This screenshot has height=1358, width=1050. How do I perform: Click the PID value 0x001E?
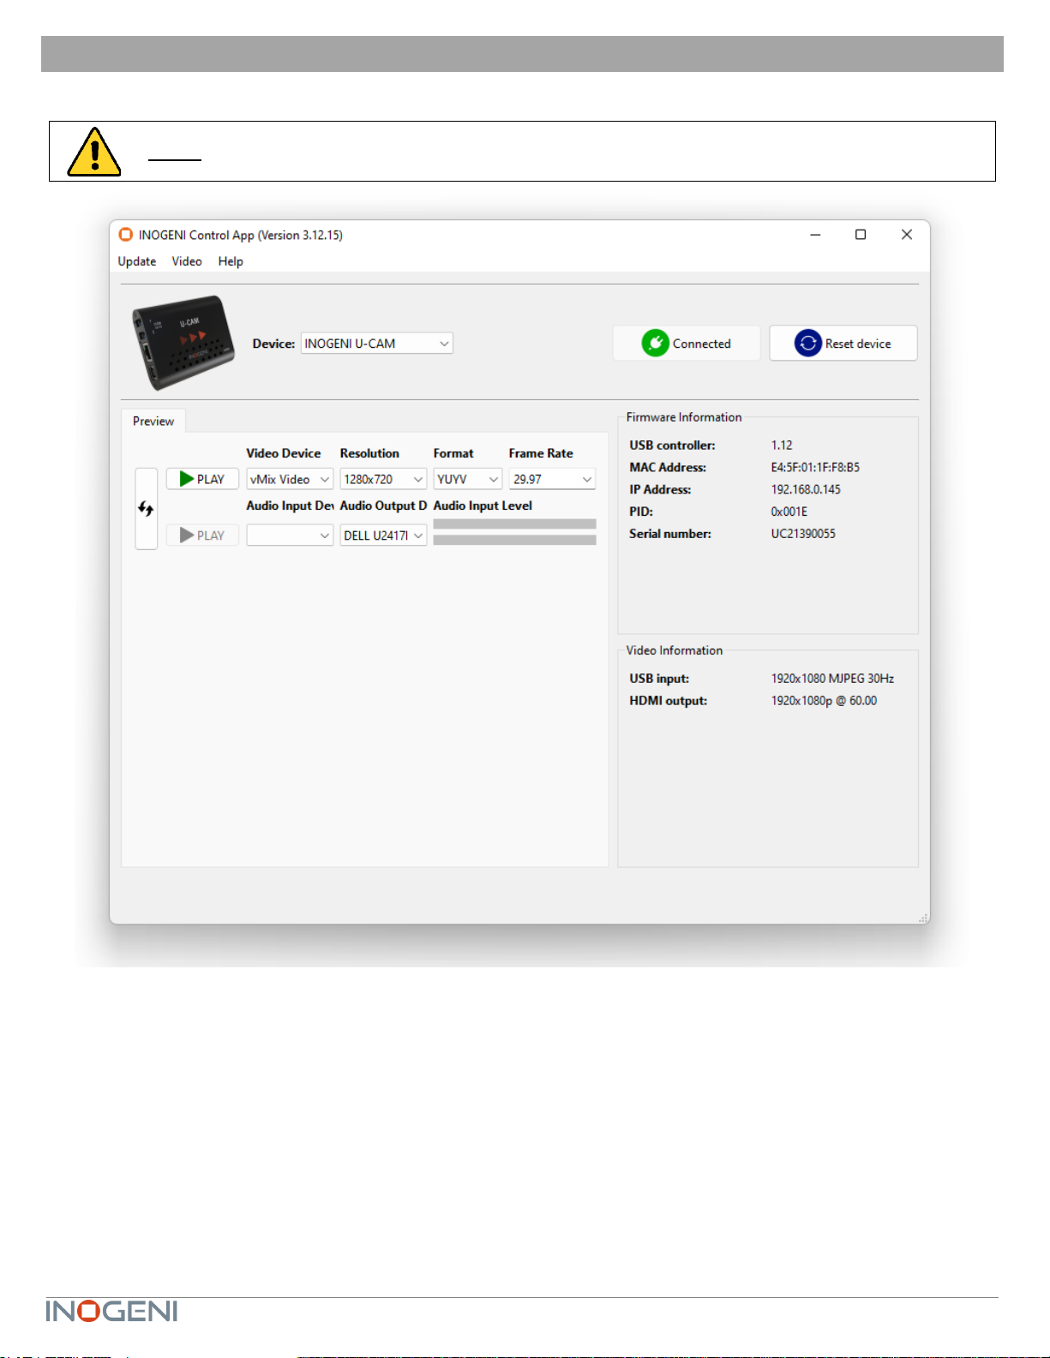[789, 511]
